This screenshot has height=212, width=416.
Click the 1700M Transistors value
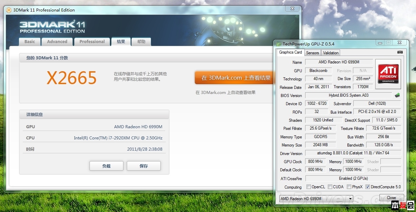[x=363, y=87]
